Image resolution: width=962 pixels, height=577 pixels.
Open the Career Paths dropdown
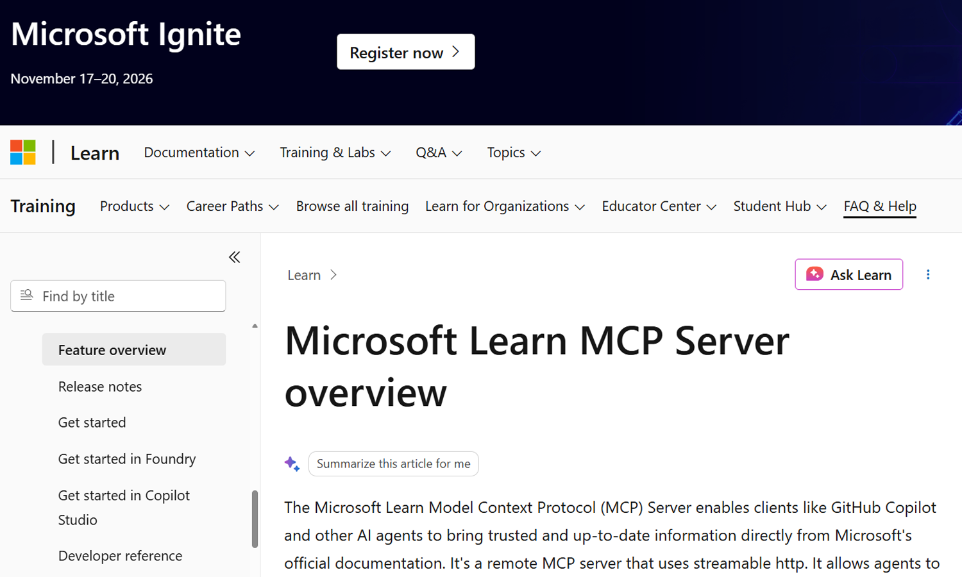(x=233, y=206)
